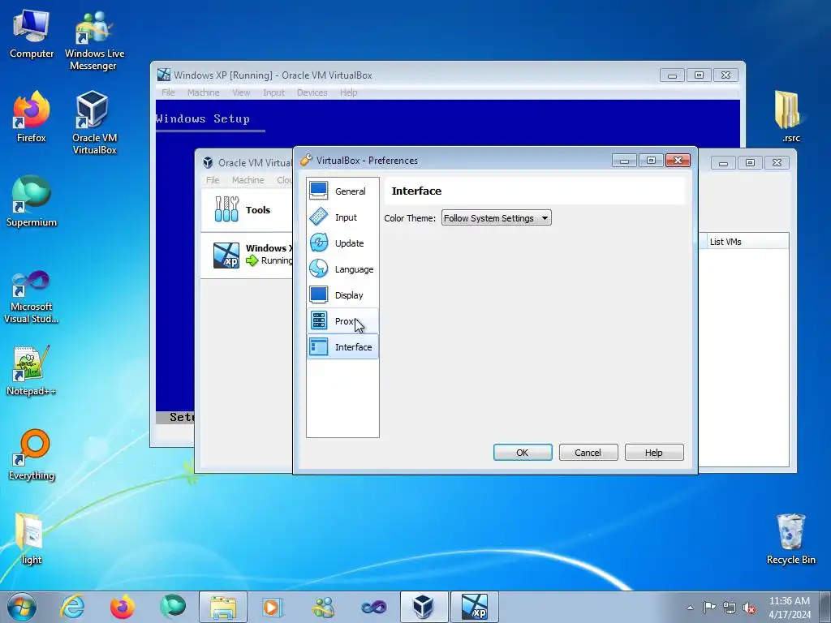This screenshot has width=831, height=623.
Task: Confirm preferences with OK button
Action: click(x=523, y=453)
